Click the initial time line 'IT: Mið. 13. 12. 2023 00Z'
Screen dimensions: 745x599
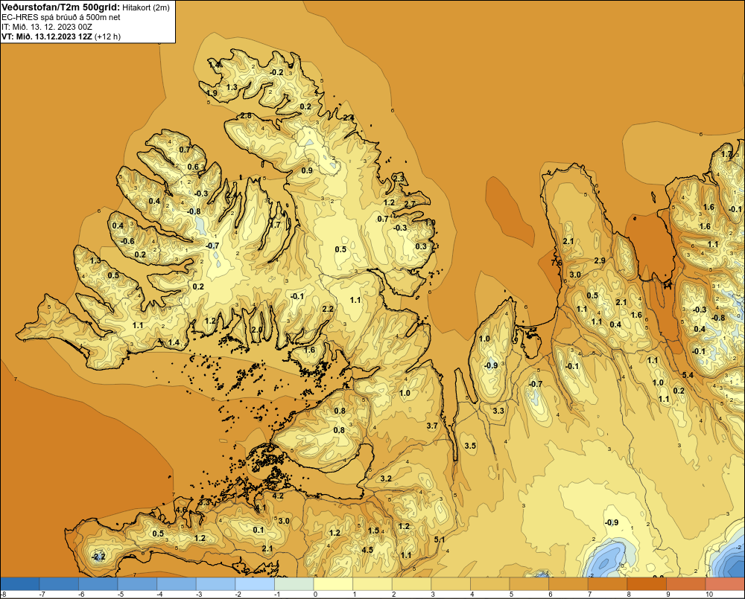click(x=47, y=27)
